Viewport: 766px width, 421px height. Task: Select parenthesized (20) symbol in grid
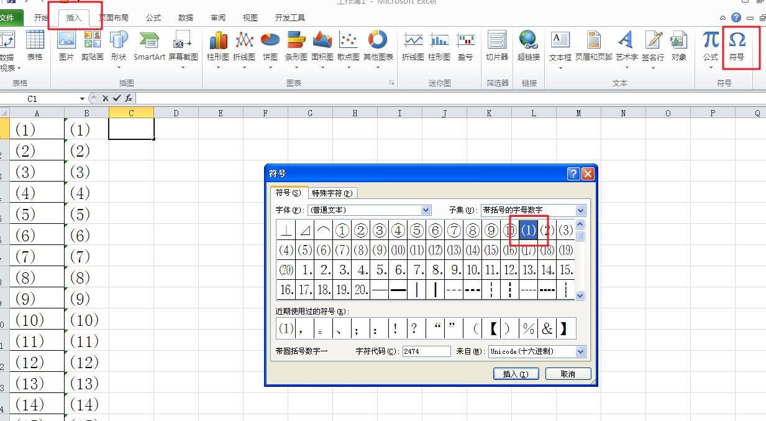point(286,271)
